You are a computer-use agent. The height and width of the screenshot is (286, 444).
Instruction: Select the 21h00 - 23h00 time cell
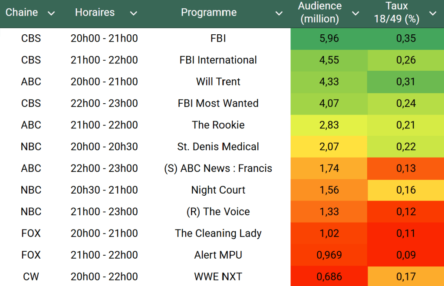(x=104, y=211)
